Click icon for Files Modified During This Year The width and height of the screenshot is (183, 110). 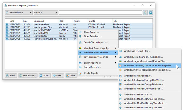pos(120,108)
